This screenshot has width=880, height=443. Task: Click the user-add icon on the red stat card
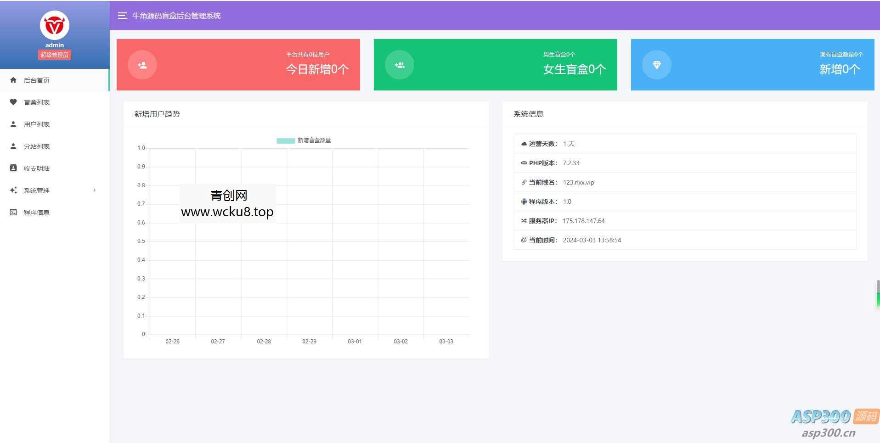(x=142, y=65)
